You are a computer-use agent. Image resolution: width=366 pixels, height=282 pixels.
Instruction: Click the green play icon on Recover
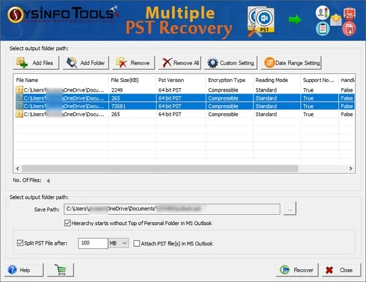(x=285, y=270)
